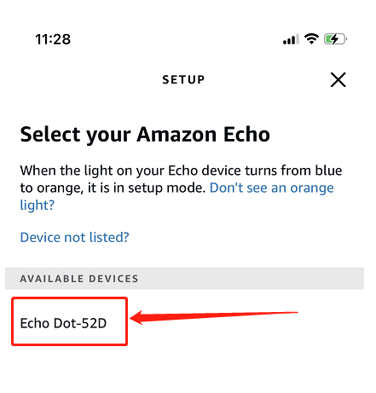Viewport: 376px width, 393px height.
Task: Click the Select your Amazon Echo heading
Action: [145, 135]
